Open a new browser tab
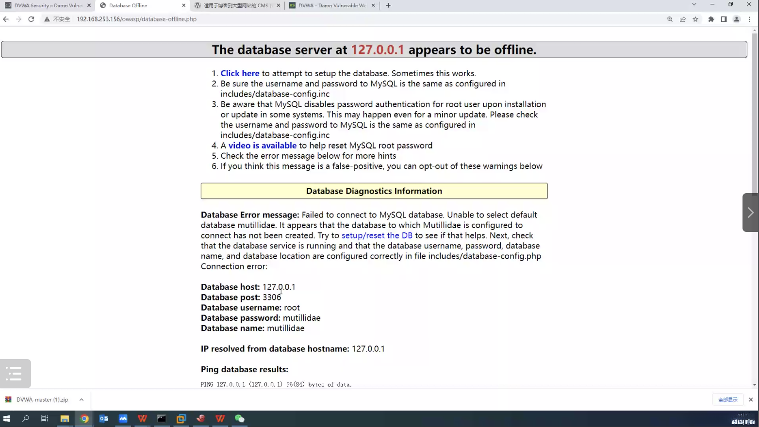 [388, 5]
